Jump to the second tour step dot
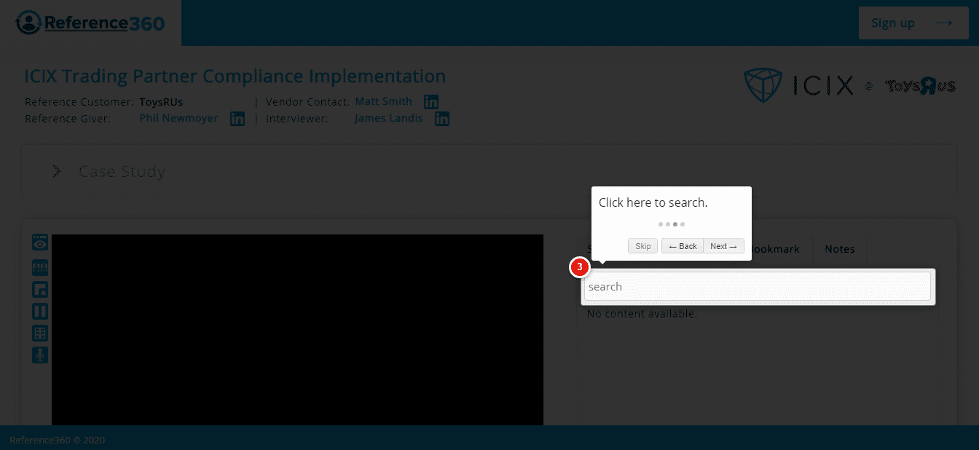Image resolution: width=979 pixels, height=450 pixels. tap(668, 224)
